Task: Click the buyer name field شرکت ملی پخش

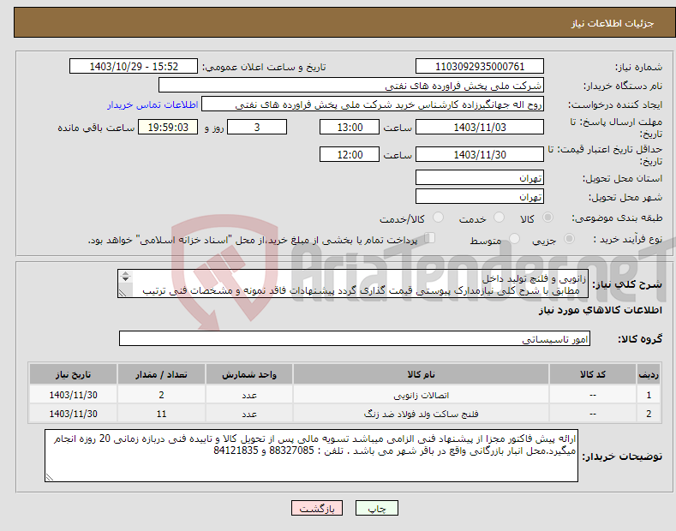Action: (351, 86)
